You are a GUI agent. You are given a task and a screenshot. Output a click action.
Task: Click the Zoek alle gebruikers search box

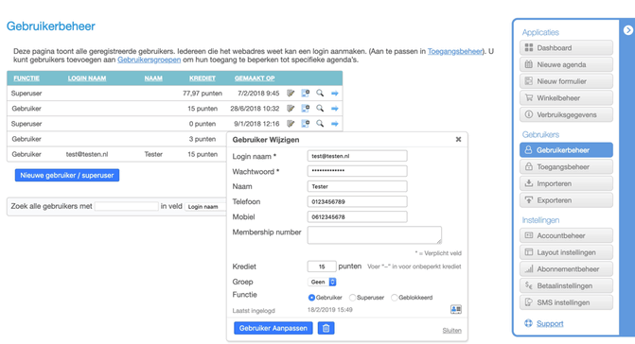point(127,207)
